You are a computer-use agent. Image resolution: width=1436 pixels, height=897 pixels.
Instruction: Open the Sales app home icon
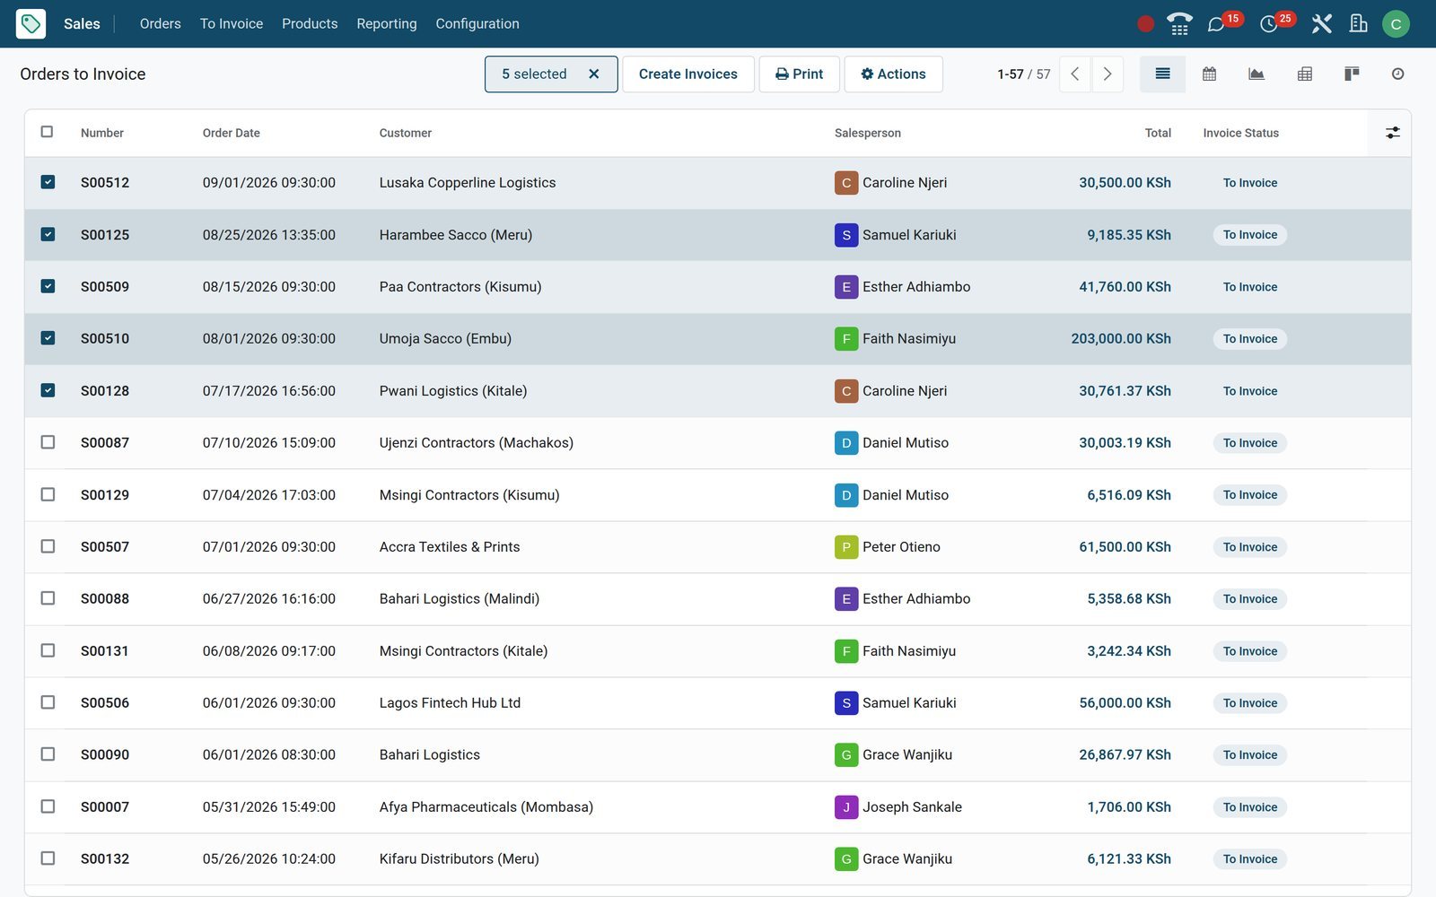coord(31,23)
